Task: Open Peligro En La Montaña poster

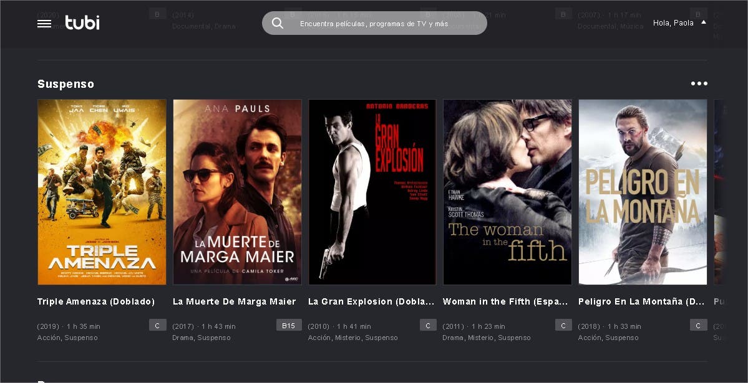Action: coord(643,192)
